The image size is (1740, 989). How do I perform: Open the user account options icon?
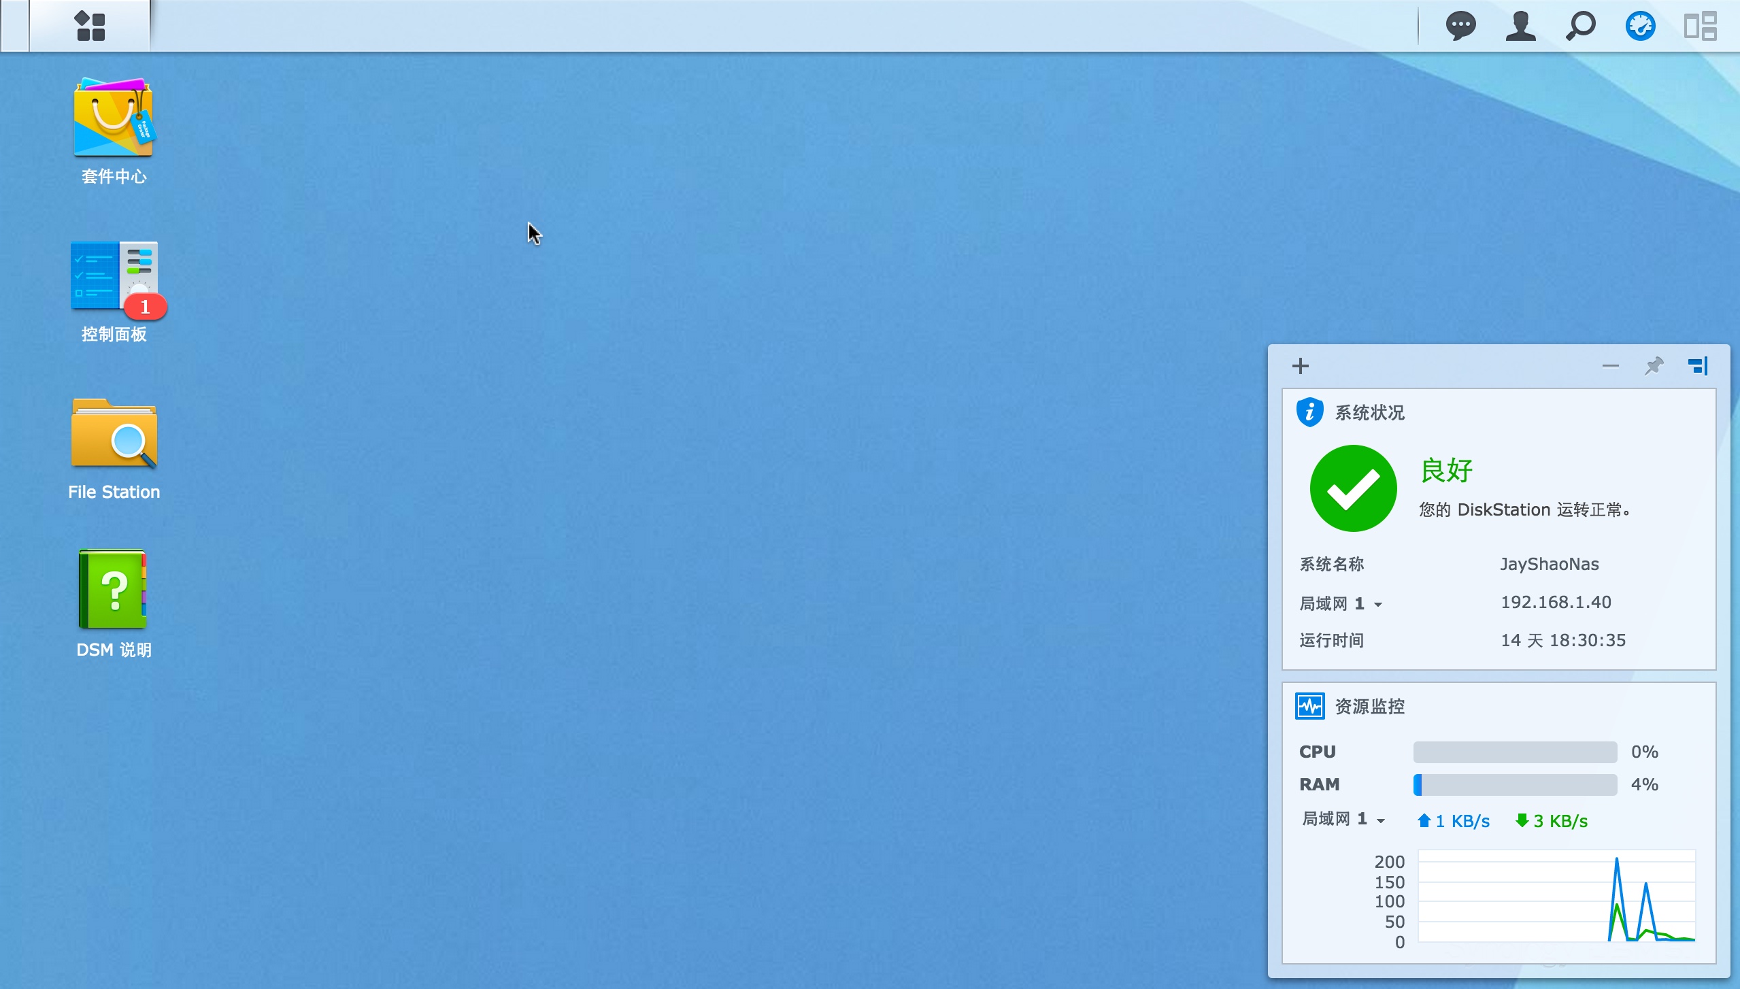tap(1520, 26)
